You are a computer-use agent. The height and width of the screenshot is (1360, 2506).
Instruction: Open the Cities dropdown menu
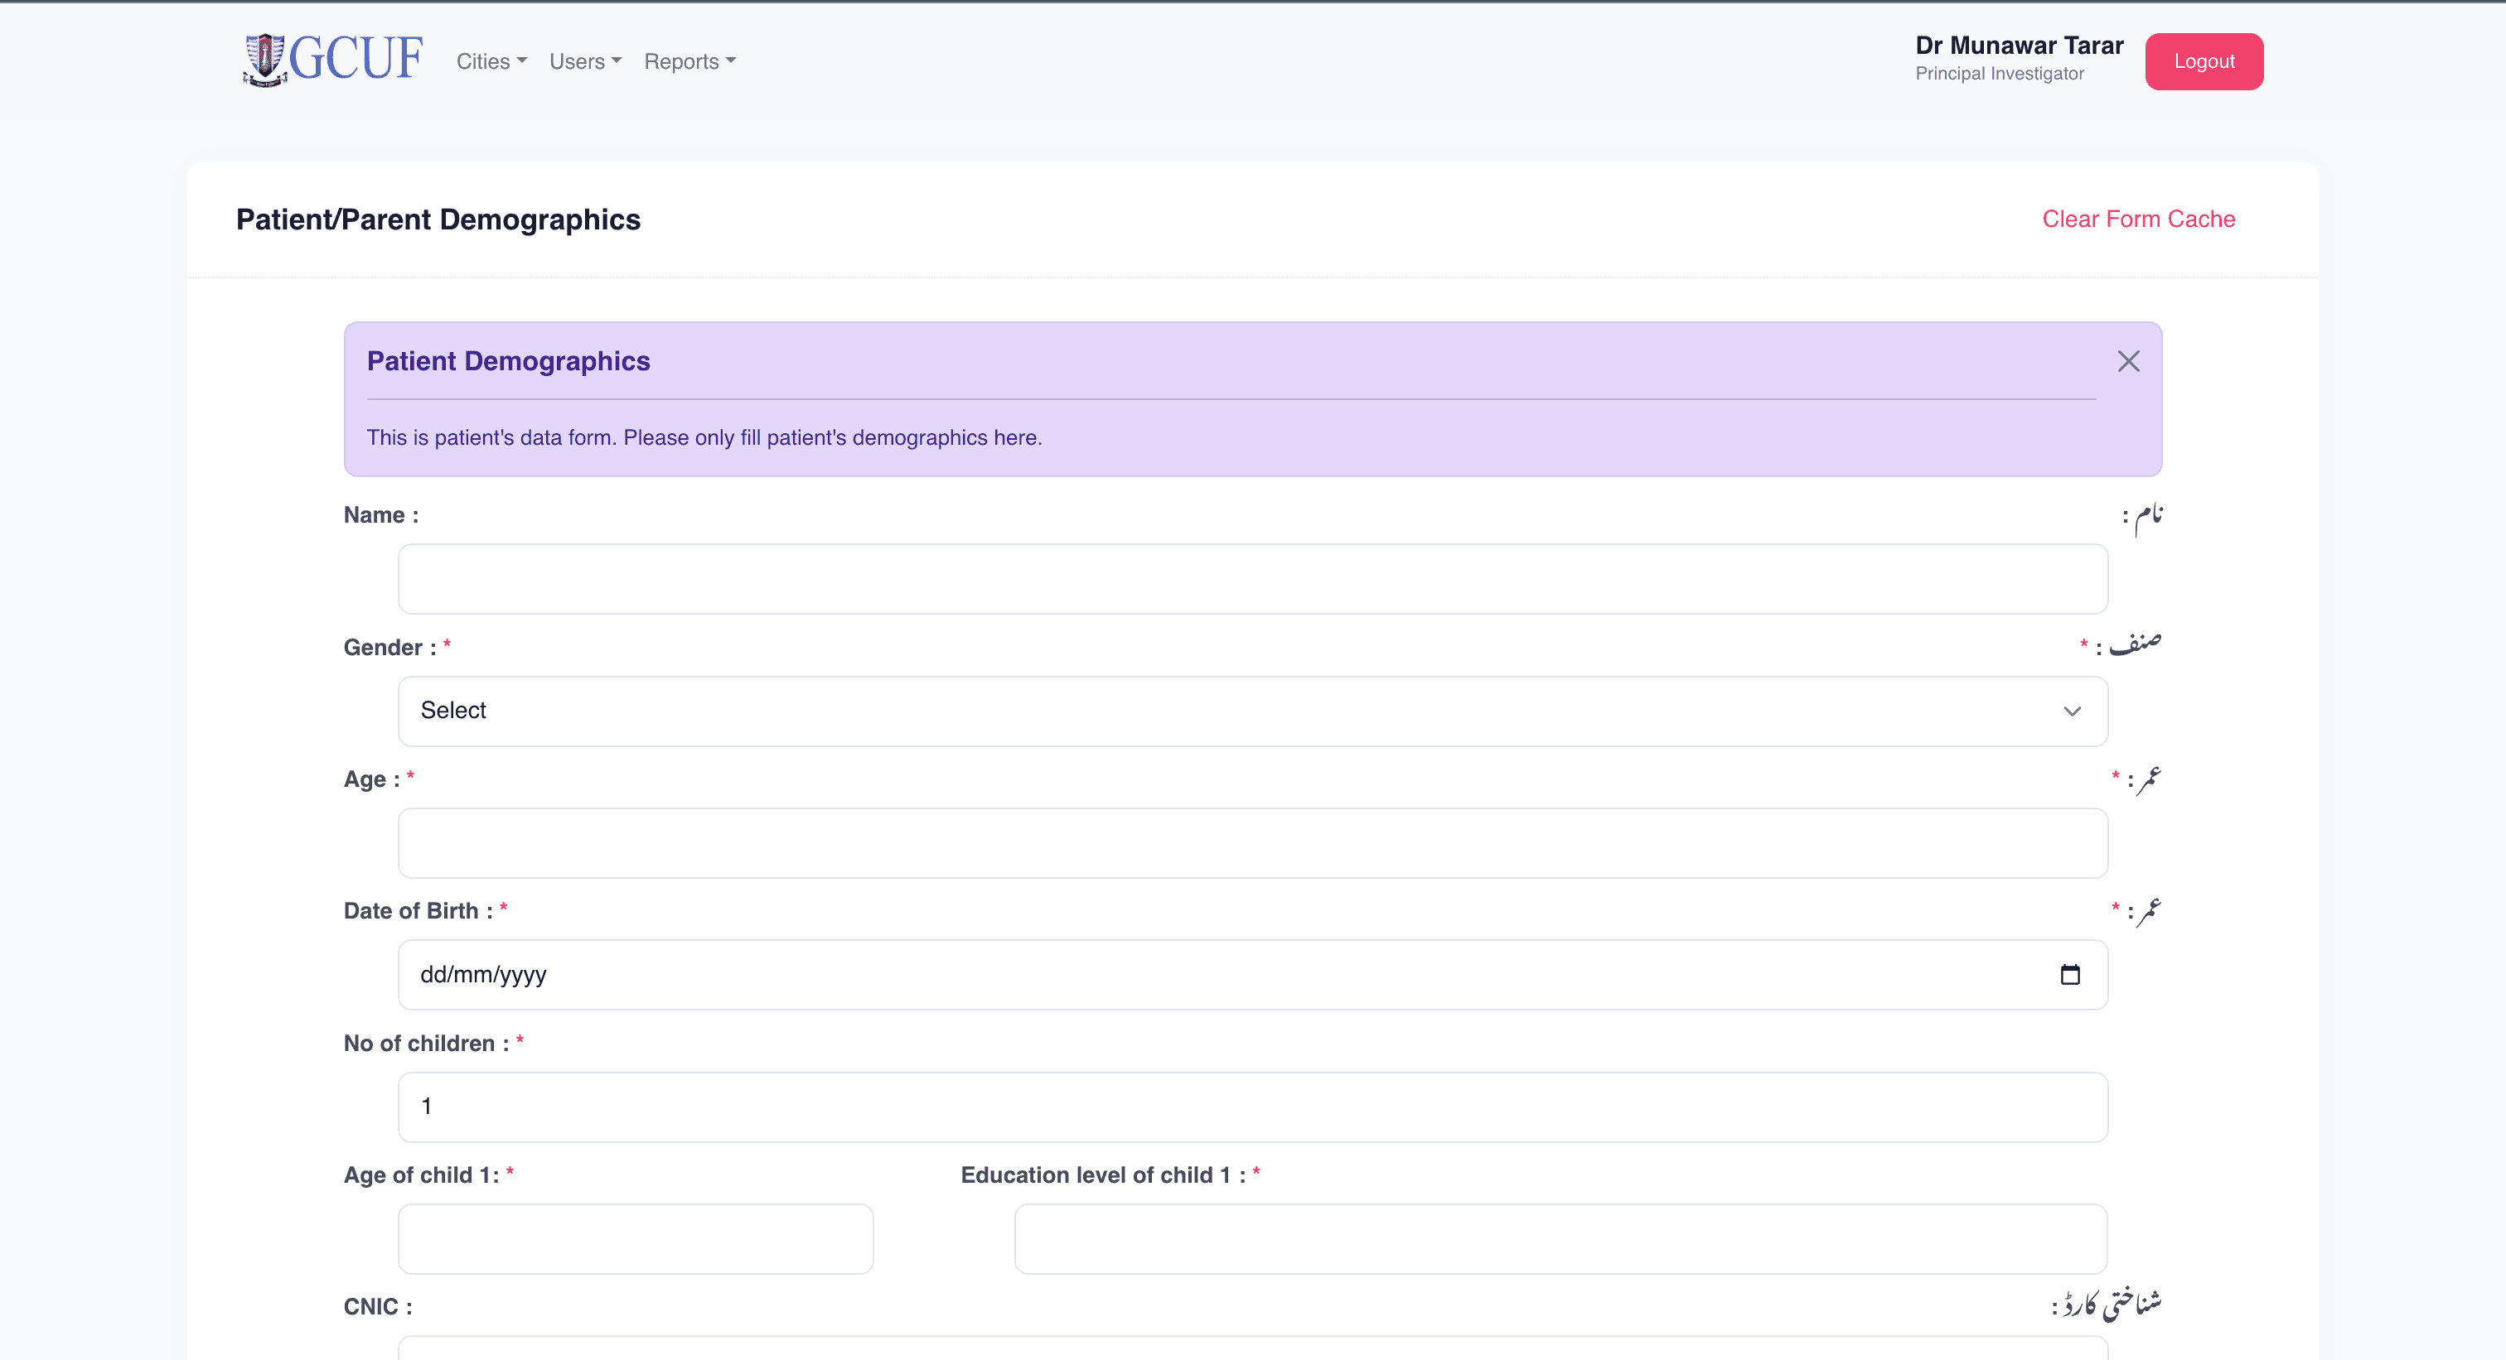(491, 61)
